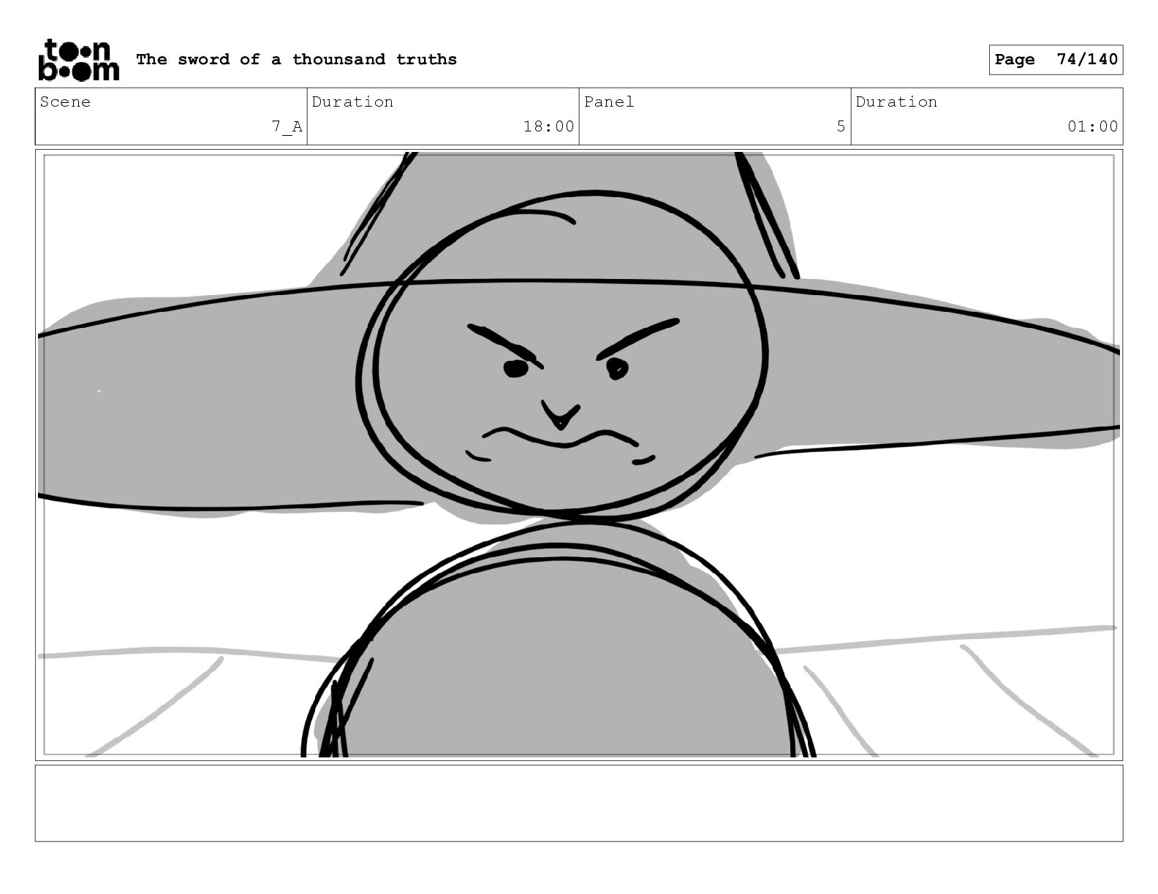The height and width of the screenshot is (894, 1158).
Task: Select the scene duration '18:00'
Action: click(548, 127)
